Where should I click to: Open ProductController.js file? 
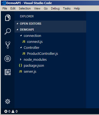pos(50,53)
